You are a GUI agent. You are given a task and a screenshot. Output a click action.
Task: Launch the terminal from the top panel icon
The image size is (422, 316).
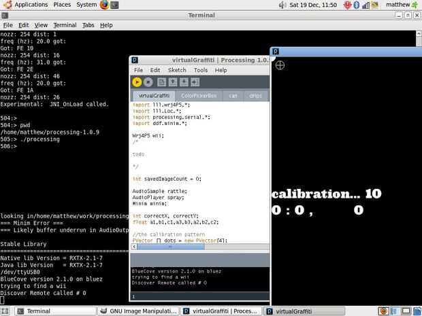pos(114,5)
